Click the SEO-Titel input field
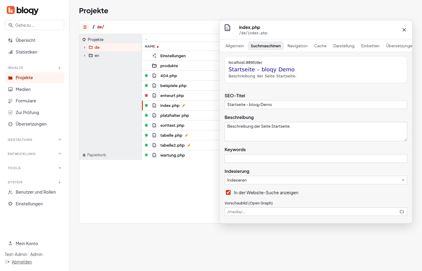Screen dimensions: 422x271 [316, 104]
